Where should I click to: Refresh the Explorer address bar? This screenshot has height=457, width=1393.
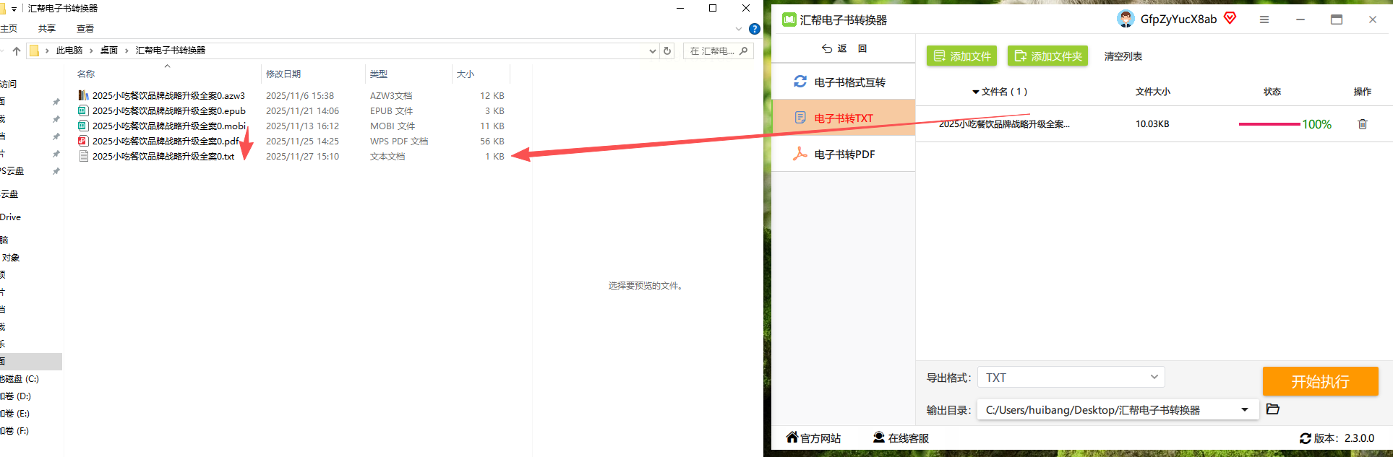pyautogui.click(x=667, y=51)
